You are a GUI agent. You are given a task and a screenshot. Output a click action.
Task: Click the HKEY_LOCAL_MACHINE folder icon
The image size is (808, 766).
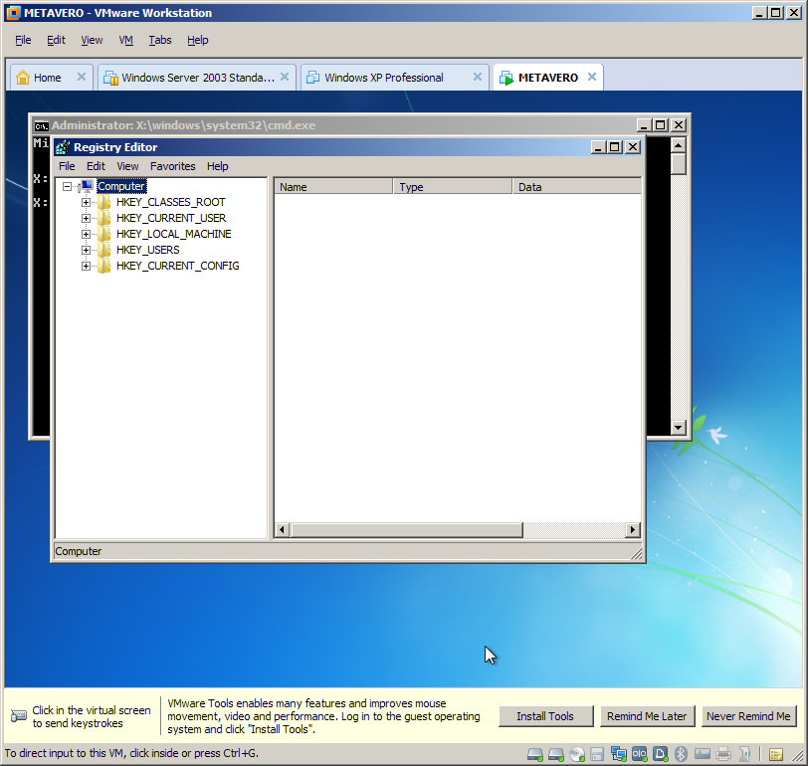pos(104,234)
